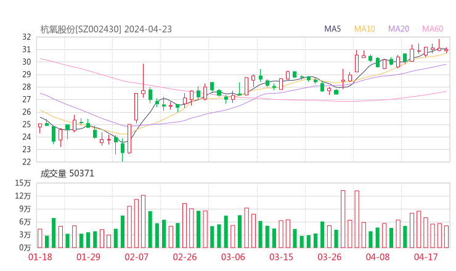Click the 01-18 date axis label
456x271 pixels.
pyautogui.click(x=40, y=257)
